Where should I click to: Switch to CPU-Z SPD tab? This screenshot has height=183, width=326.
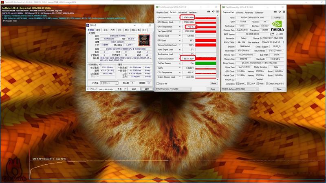119,30
